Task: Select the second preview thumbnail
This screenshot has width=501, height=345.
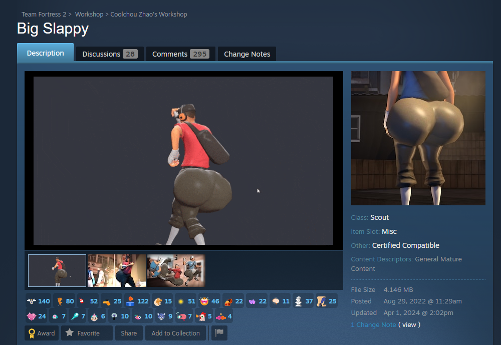Action: point(117,270)
